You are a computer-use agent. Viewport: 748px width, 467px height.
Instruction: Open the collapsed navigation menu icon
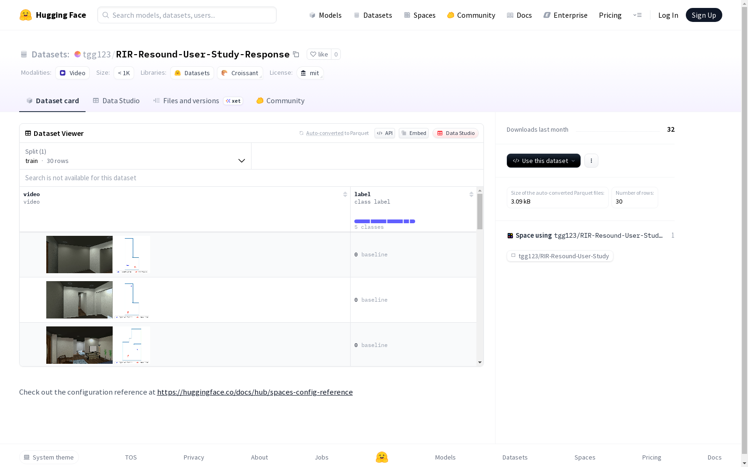point(637,15)
